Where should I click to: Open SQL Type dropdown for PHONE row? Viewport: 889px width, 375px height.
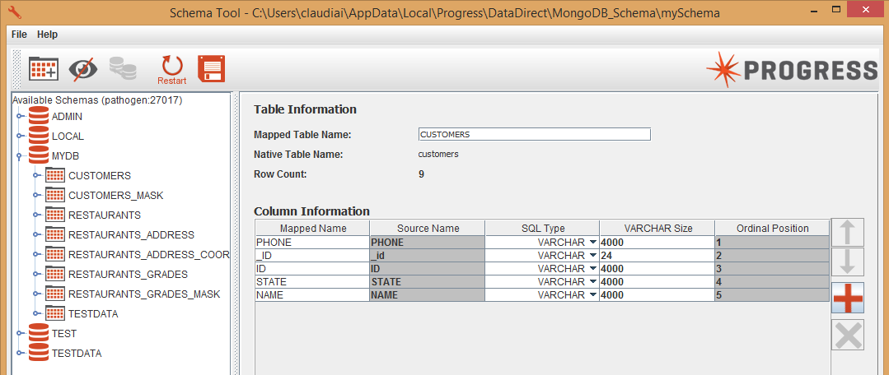[x=593, y=242]
